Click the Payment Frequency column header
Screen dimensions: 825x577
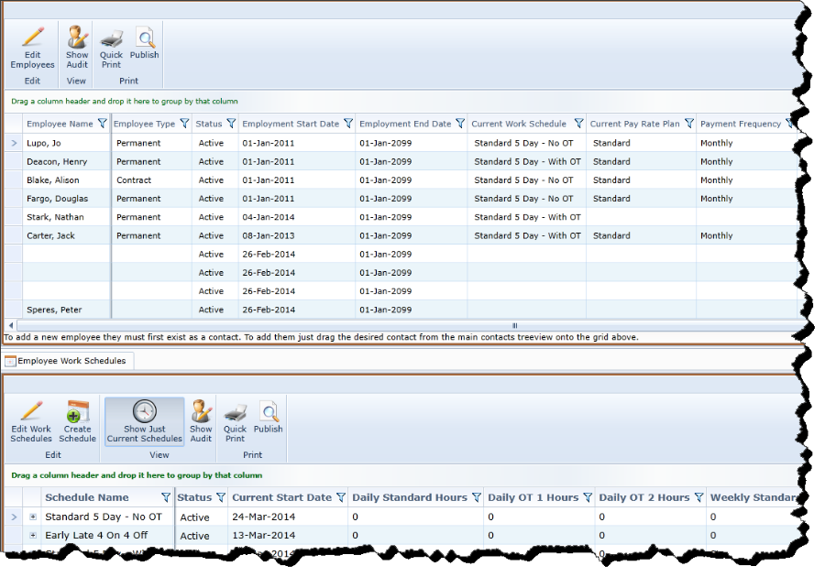741,124
